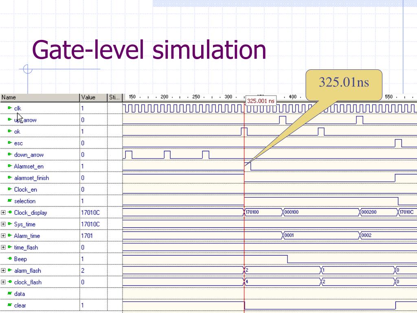Click the 17010C value at waveform end
This screenshot has height=313, width=417.
(407, 212)
